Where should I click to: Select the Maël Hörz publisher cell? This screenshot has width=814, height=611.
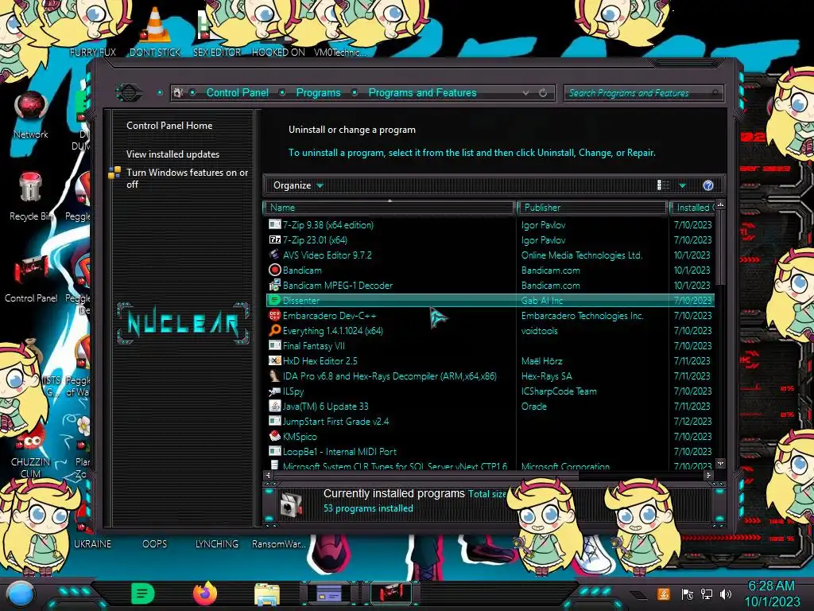pyautogui.click(x=541, y=360)
